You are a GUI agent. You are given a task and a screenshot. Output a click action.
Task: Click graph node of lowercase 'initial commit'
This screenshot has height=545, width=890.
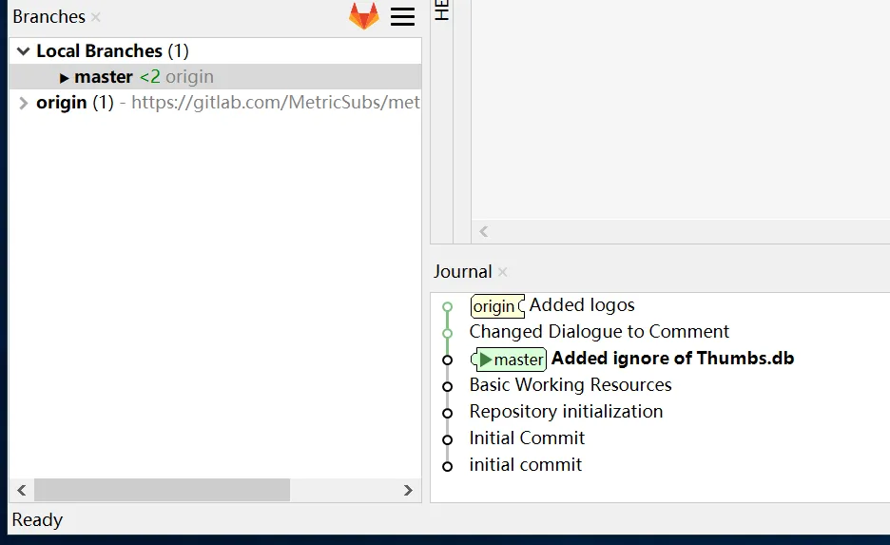coord(447,467)
